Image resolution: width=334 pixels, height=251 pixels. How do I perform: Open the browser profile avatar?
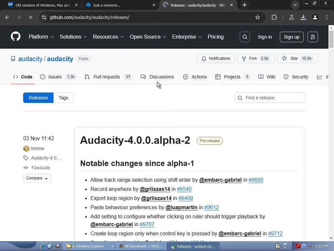(x=315, y=17)
